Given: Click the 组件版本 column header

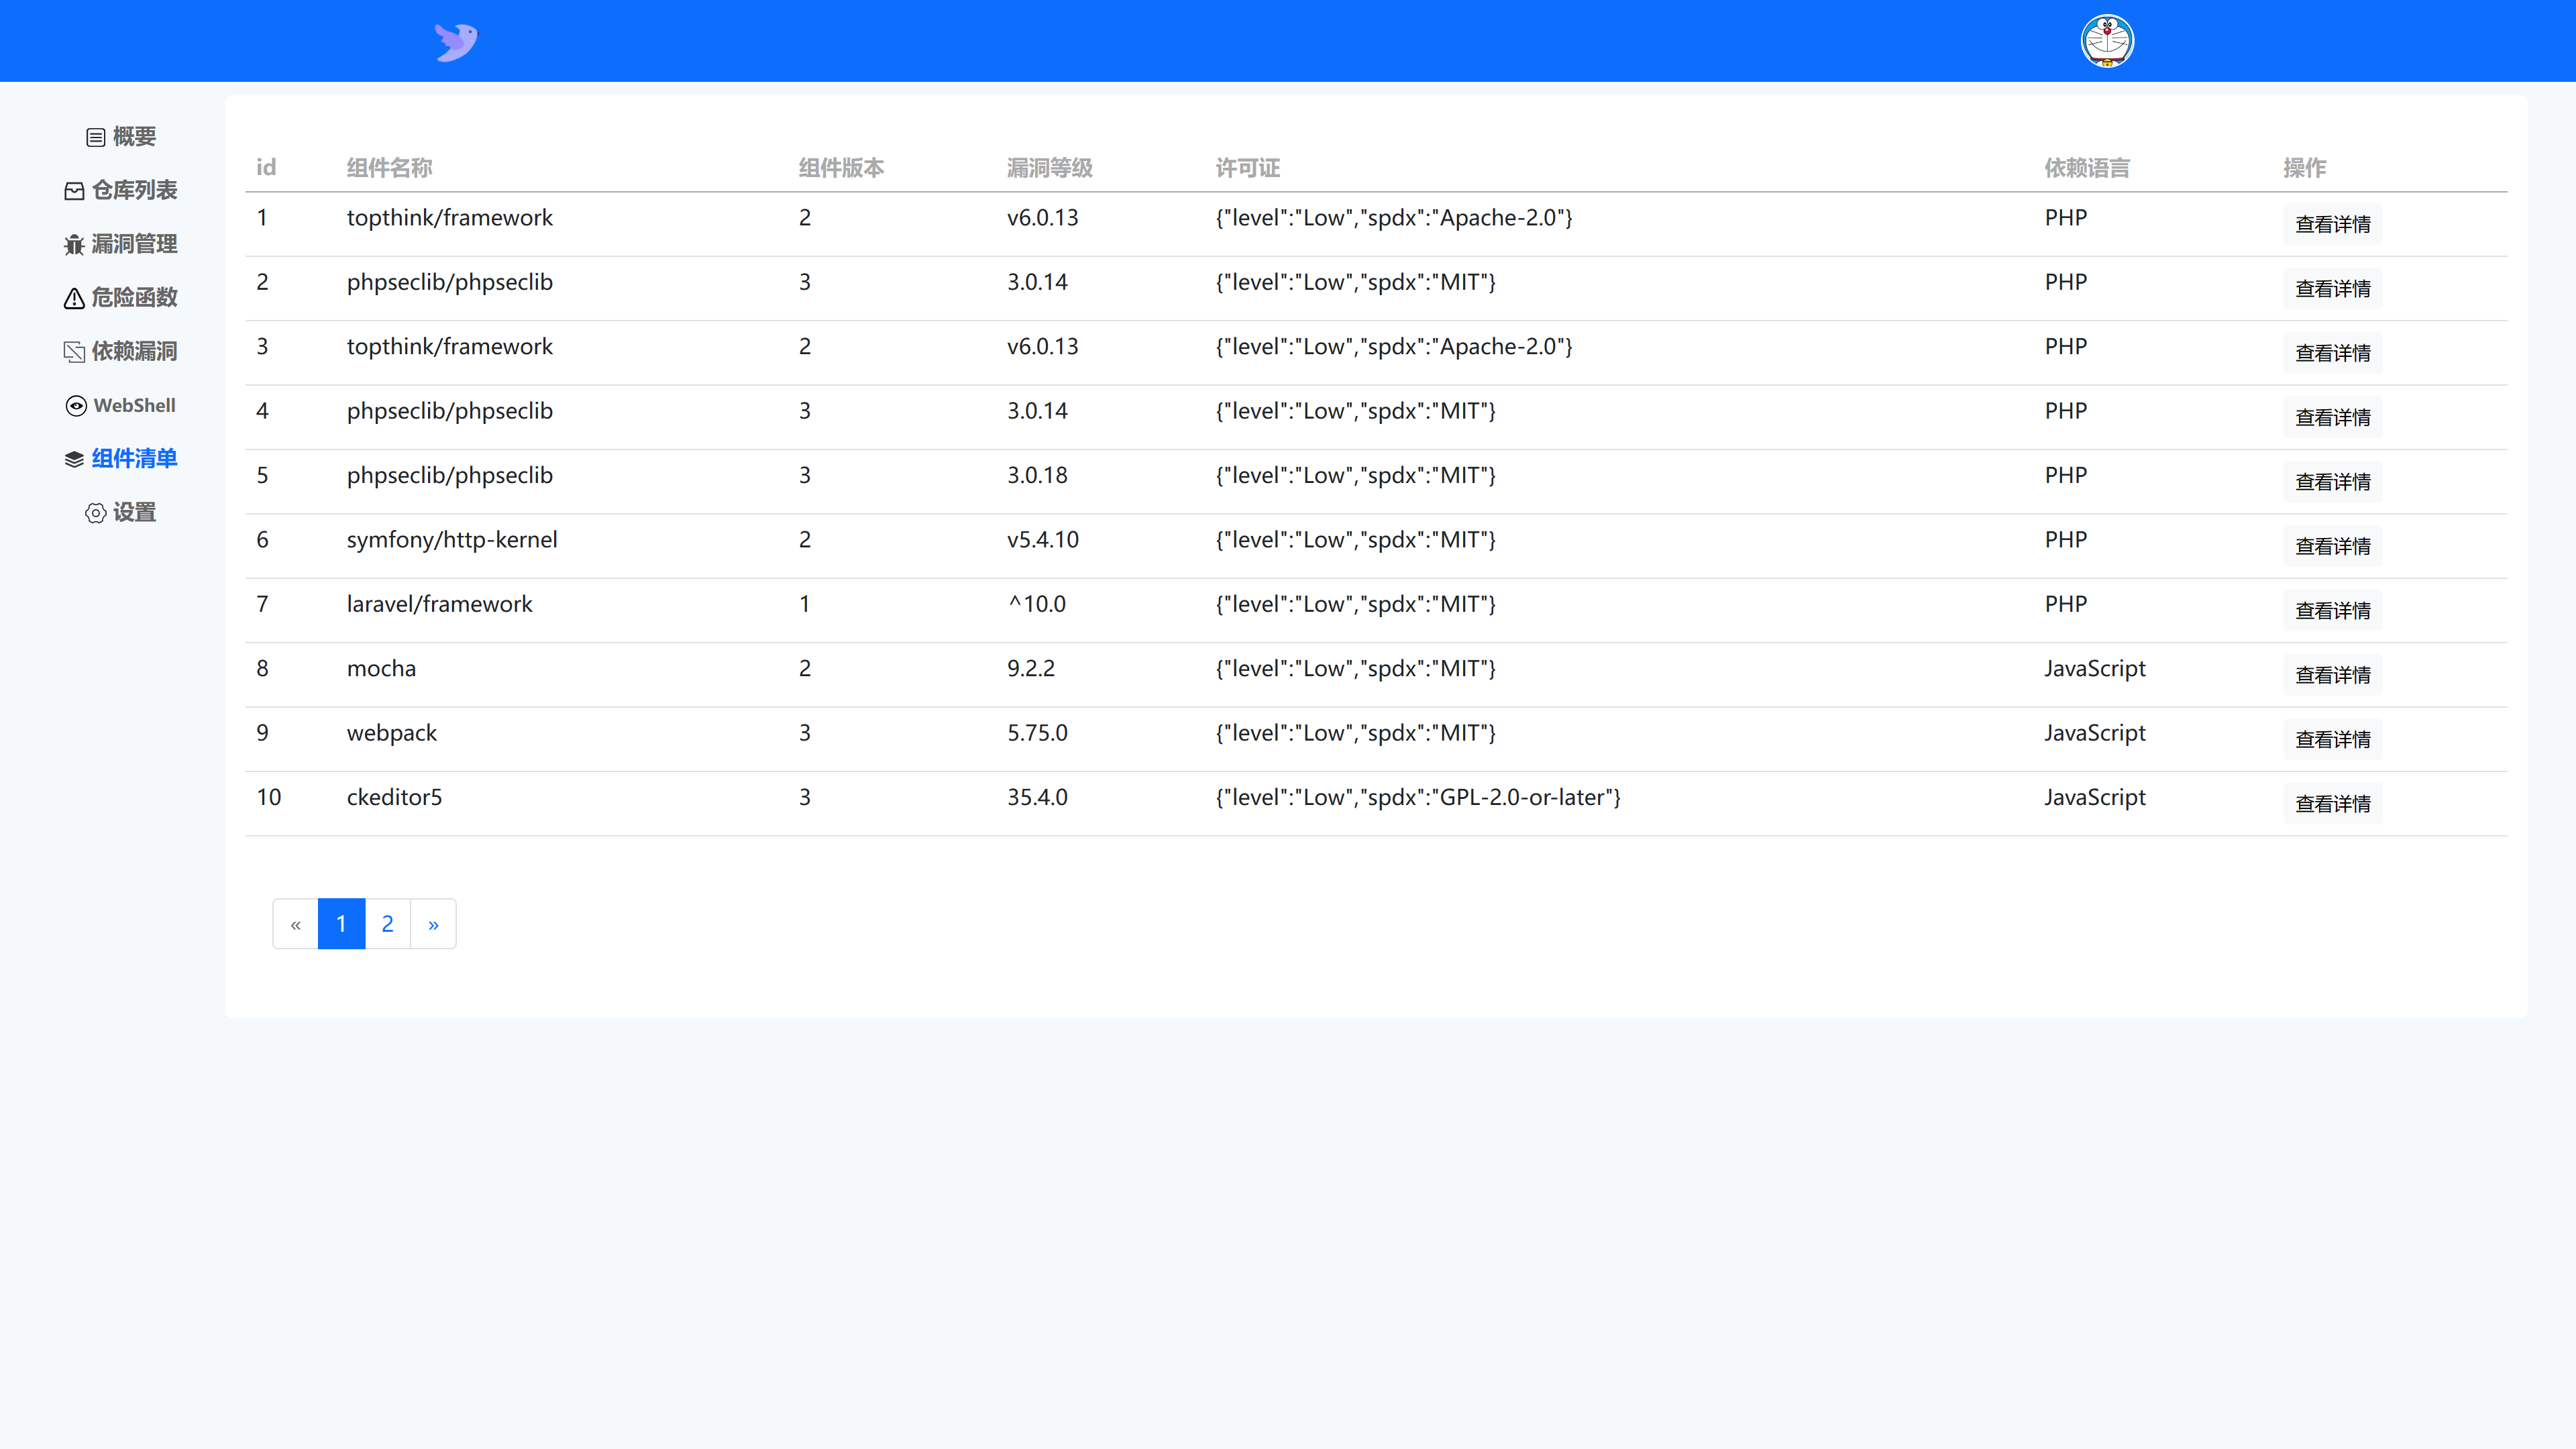Looking at the screenshot, I should coord(841,168).
